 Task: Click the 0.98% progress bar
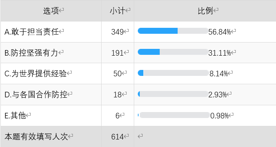pos(174,115)
